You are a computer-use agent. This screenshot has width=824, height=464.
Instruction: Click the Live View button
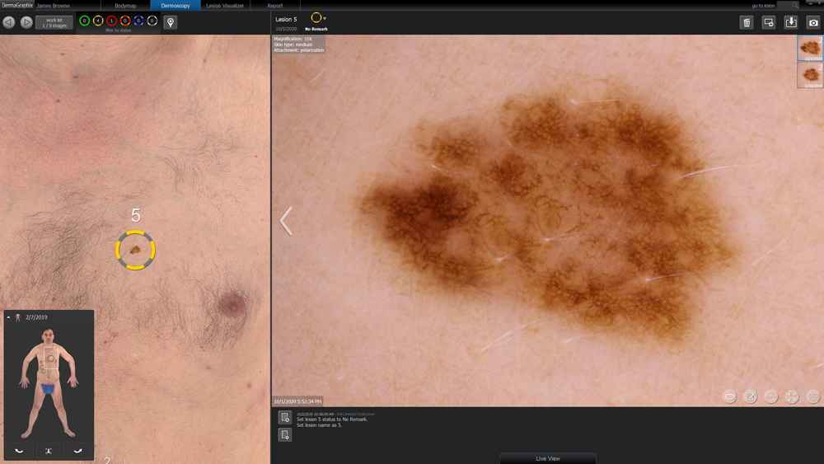click(x=548, y=458)
